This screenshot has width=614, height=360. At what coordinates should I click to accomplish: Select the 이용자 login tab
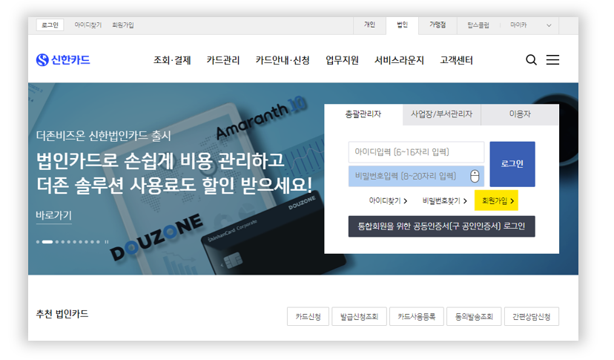click(520, 114)
